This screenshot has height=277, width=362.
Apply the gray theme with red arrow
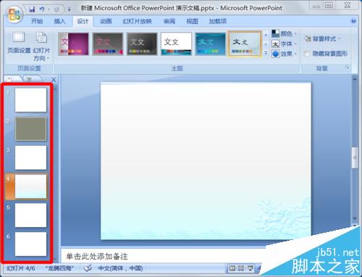[x=108, y=44]
